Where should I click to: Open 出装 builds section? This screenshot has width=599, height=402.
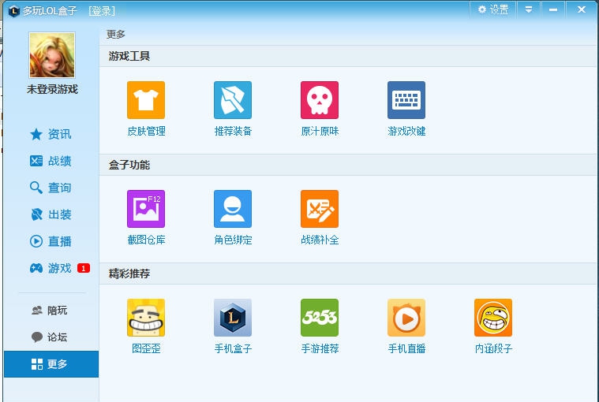(x=51, y=214)
